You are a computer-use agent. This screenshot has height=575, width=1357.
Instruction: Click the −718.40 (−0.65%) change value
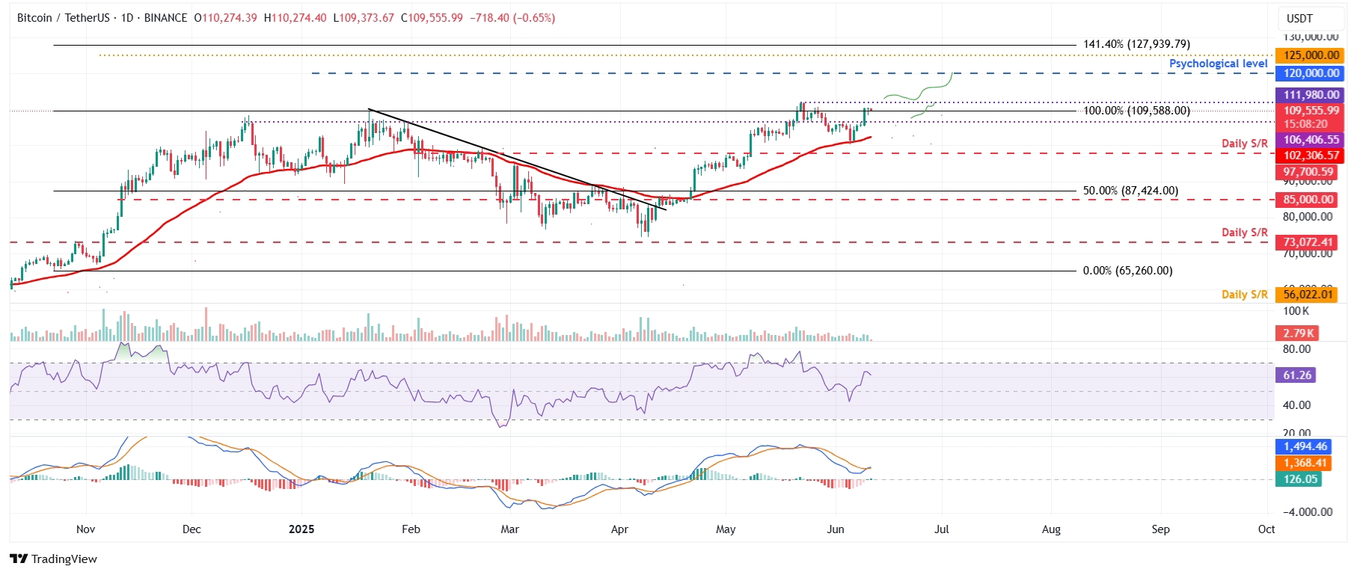click(x=512, y=18)
